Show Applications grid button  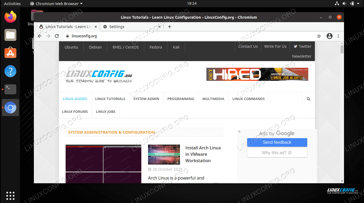pos(10,196)
